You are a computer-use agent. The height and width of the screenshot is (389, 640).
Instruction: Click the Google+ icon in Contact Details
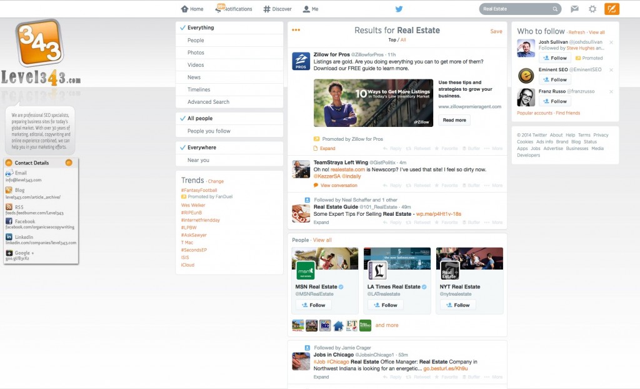[x=9, y=253]
